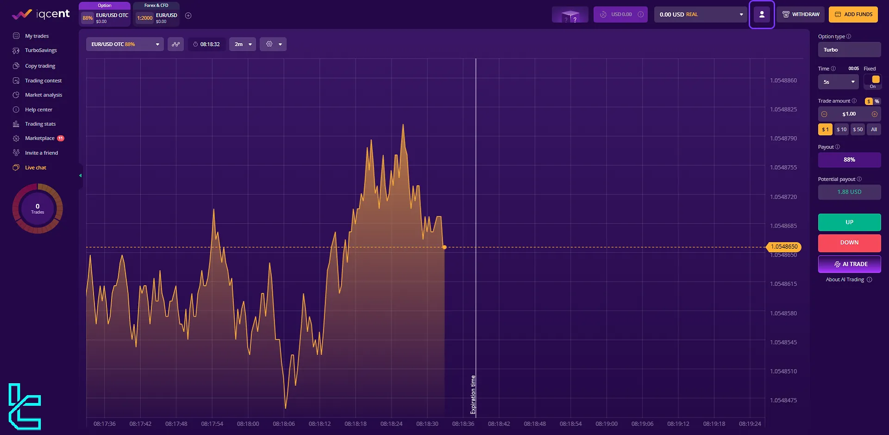Select the $1 preset amount
This screenshot has height=435, width=889.
pos(825,130)
